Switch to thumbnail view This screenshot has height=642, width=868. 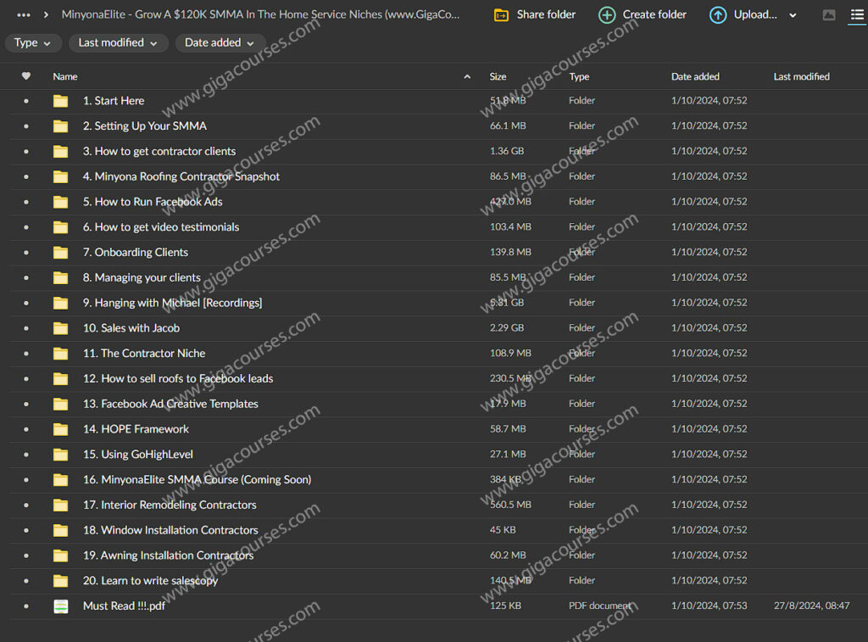829,15
